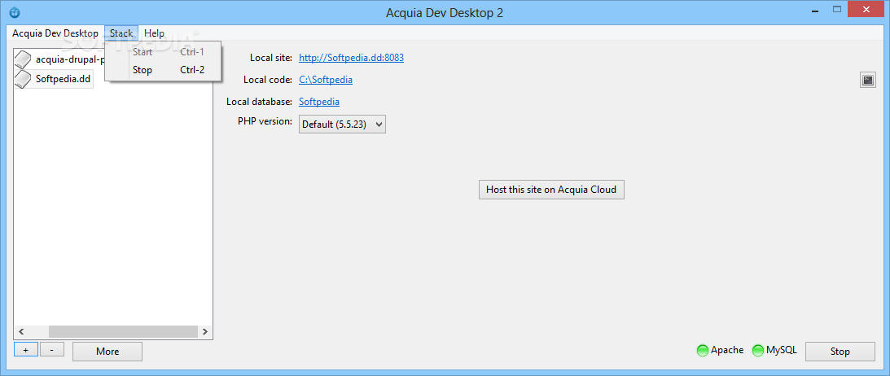The image size is (890, 376).
Task: Choose Stop in the Stack menu
Action: point(163,70)
